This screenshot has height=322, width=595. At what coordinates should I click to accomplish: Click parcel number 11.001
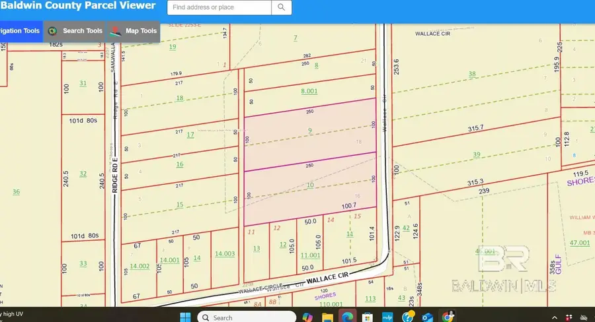(x=311, y=255)
